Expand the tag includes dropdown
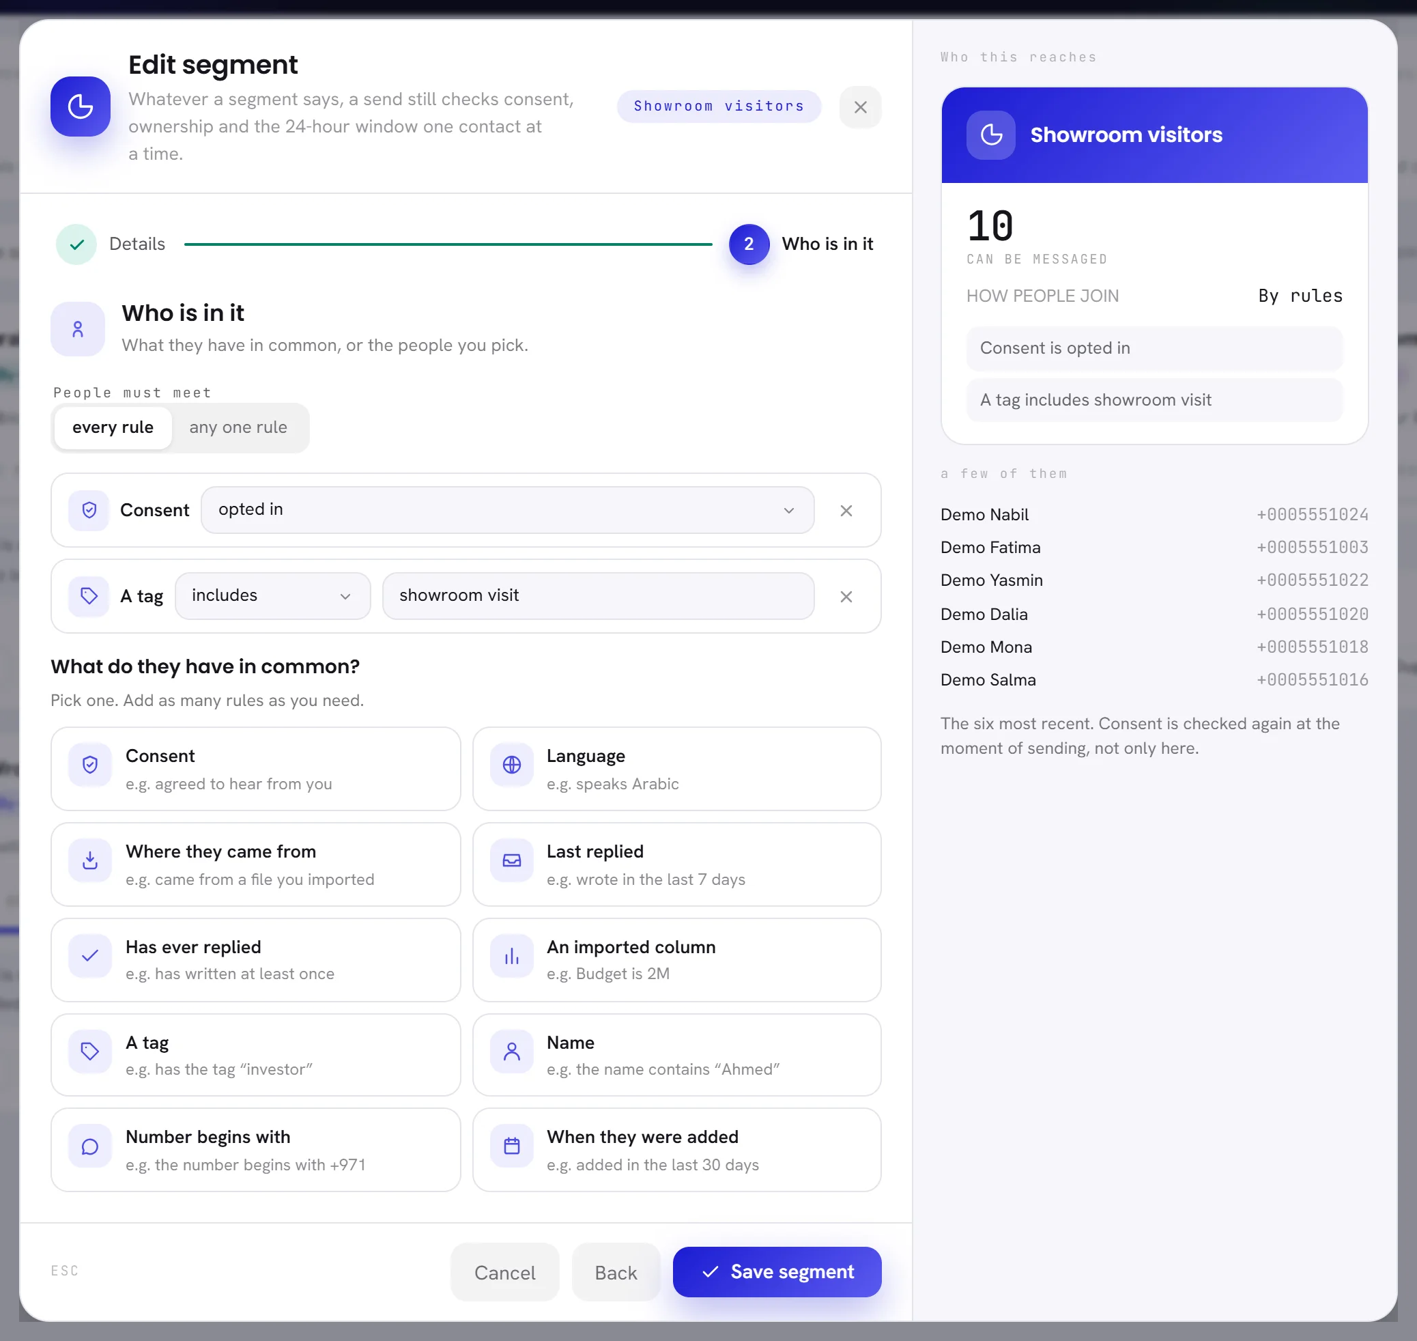Image resolution: width=1417 pixels, height=1341 pixels. 272,595
